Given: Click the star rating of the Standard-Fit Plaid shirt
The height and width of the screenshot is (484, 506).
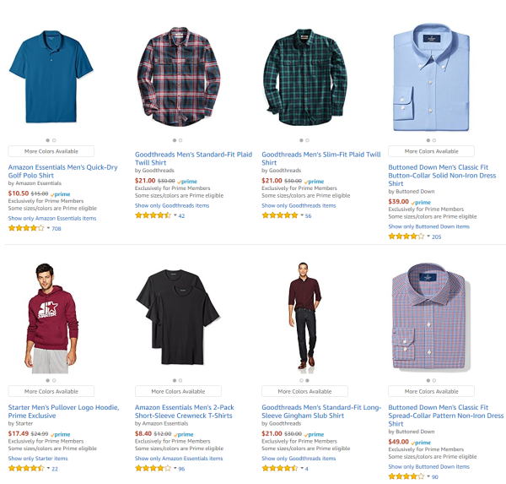Looking at the screenshot, I should pos(153,215).
